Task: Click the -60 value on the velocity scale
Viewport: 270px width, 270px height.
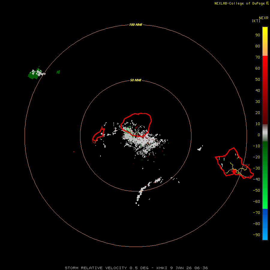Action: pyautogui.click(x=256, y=202)
